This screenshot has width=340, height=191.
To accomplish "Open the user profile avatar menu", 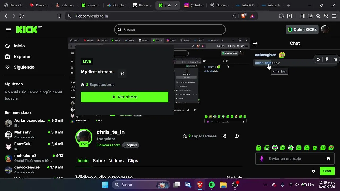I will pos(325,29).
